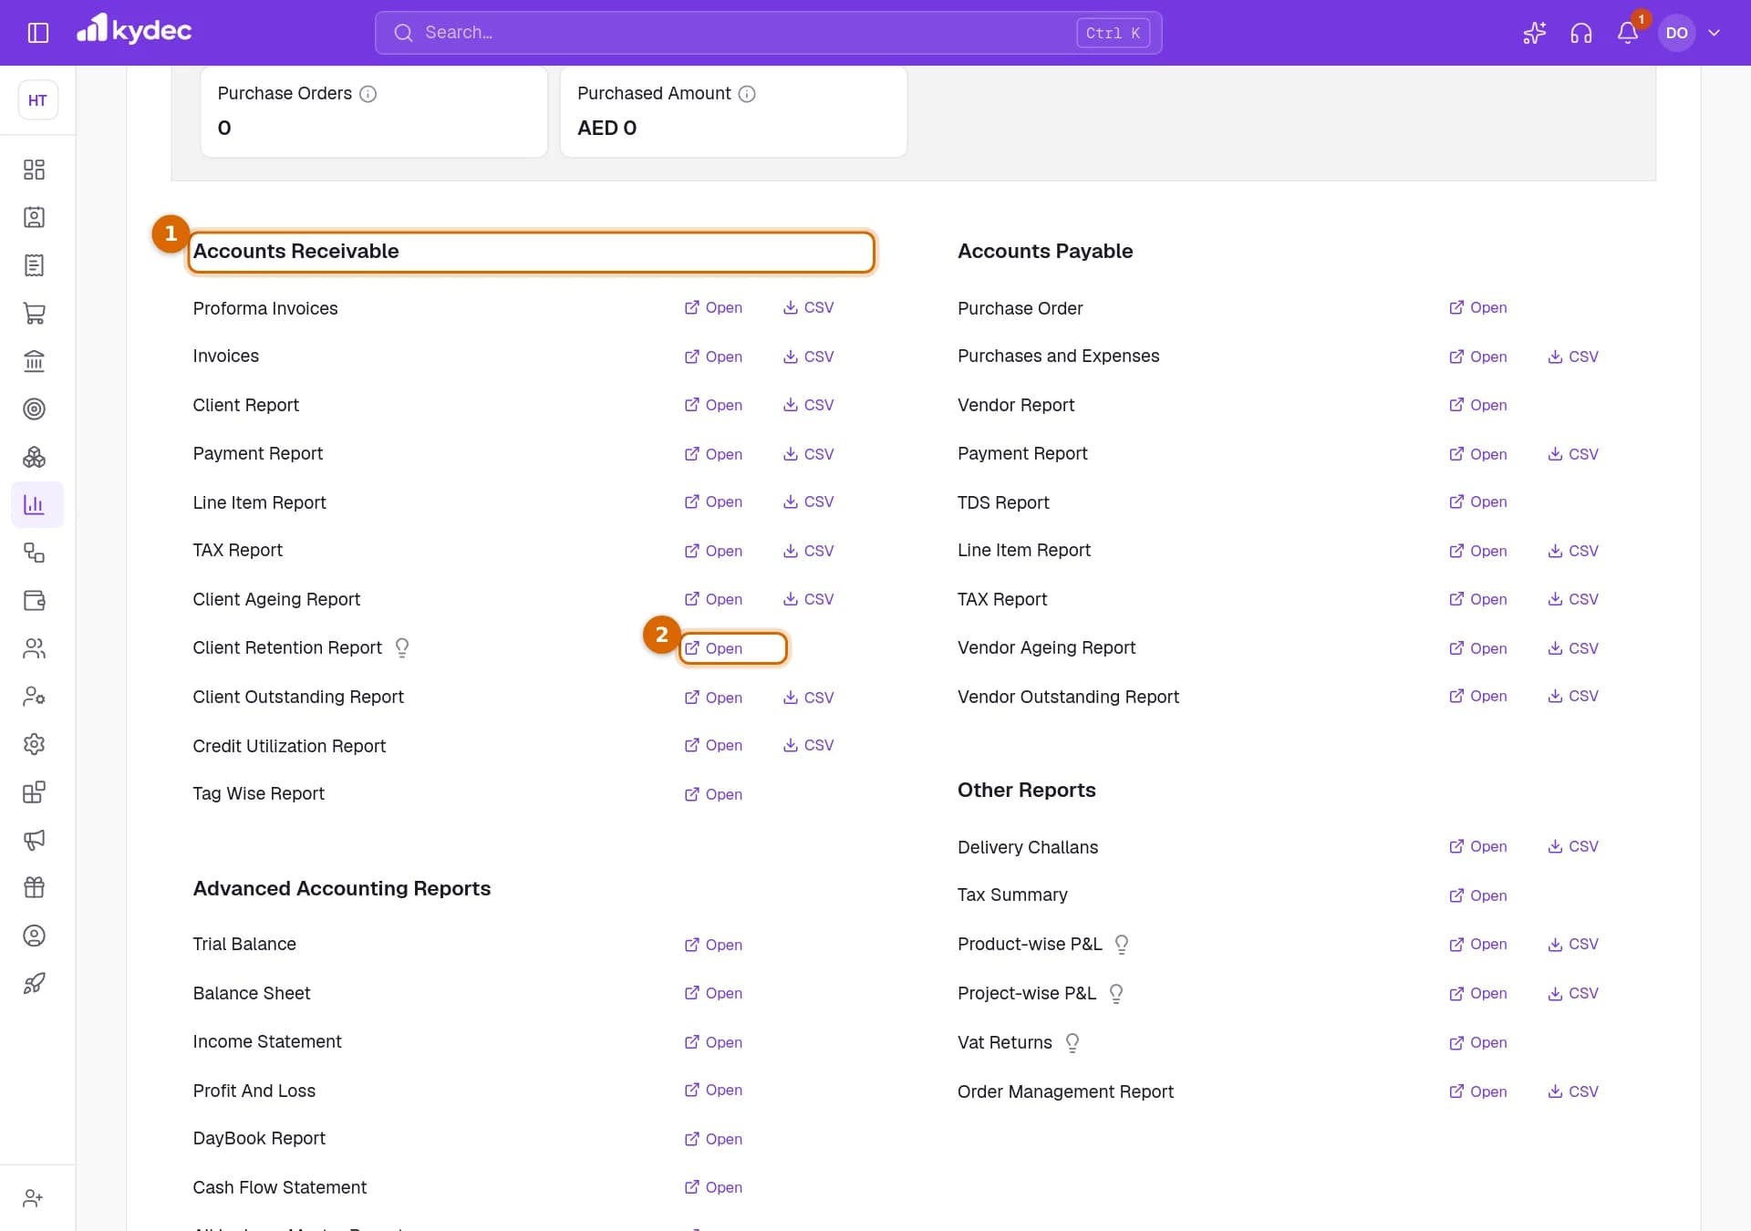Open the Vat Returns report
This screenshot has height=1231, width=1751.
[x=1477, y=1042]
